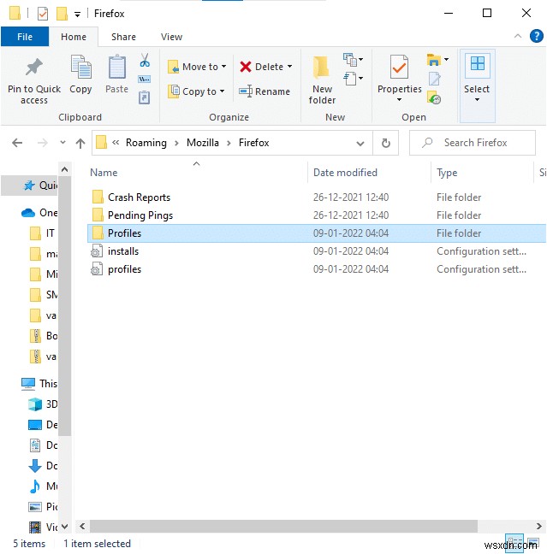Select OneDrive cloud in navigation pane
547x554 pixels.
28,213
